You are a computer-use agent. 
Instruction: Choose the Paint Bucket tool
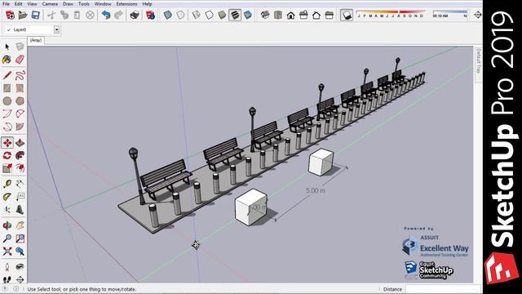point(7,60)
